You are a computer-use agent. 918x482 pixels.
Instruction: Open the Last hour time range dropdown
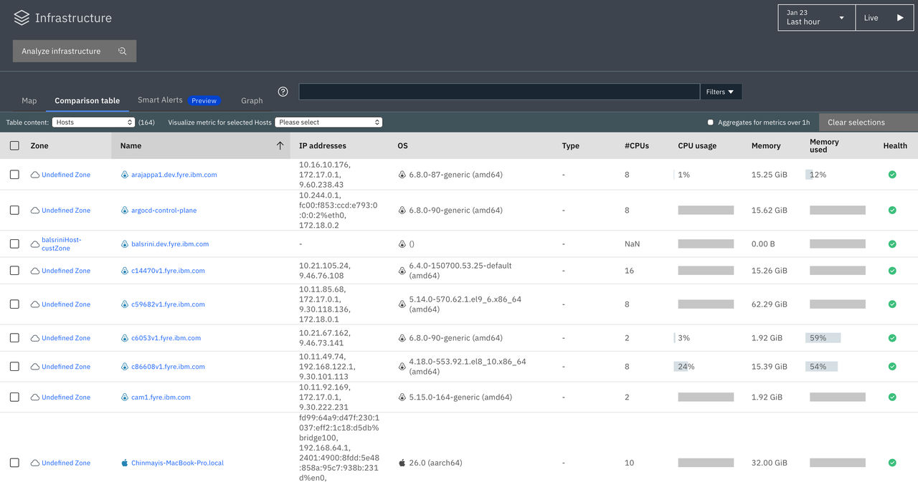[x=816, y=18]
